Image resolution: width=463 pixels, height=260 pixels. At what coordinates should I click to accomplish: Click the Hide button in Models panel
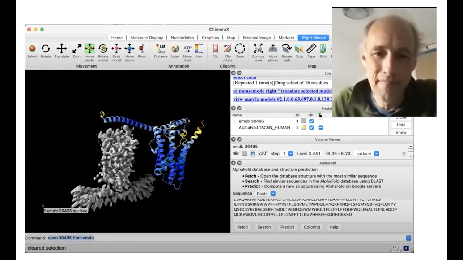401,125
